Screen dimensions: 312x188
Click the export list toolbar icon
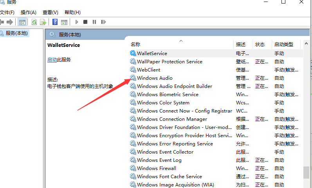pos(43,22)
